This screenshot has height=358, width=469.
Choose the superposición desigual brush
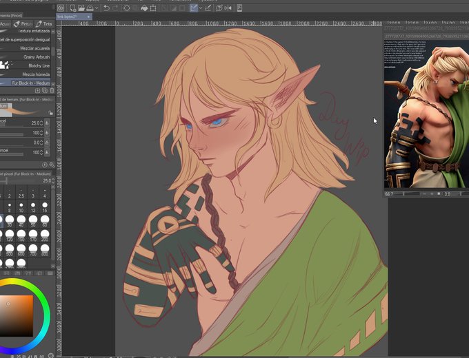25,39
